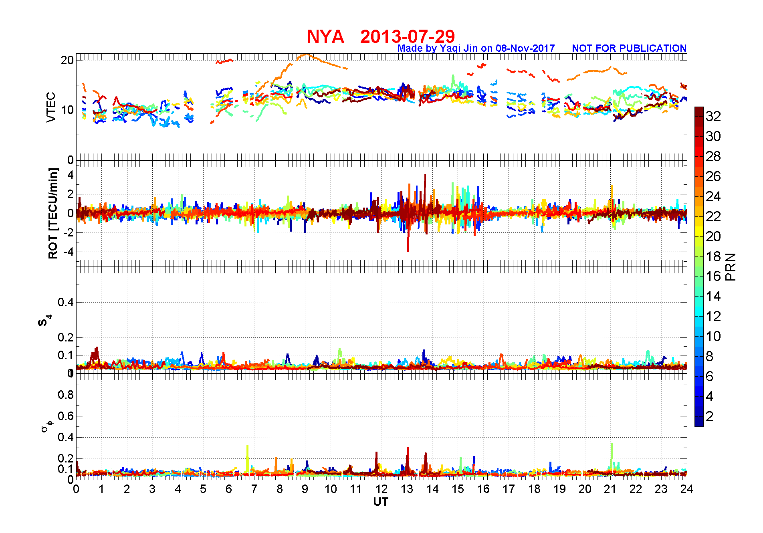Viewport: 763px width, 533px height.
Task: Click colorbar tick label 24
Action: click(713, 196)
